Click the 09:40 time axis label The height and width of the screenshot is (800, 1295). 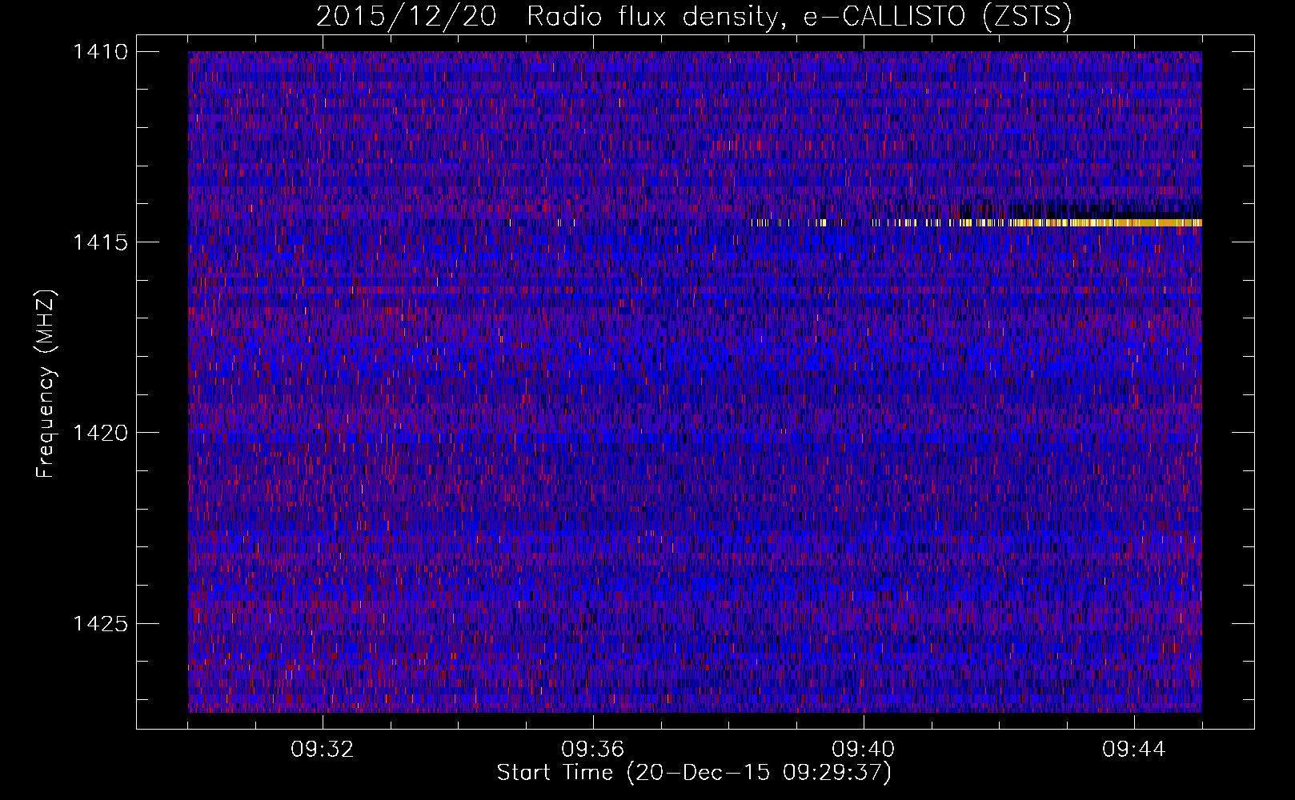[864, 750]
